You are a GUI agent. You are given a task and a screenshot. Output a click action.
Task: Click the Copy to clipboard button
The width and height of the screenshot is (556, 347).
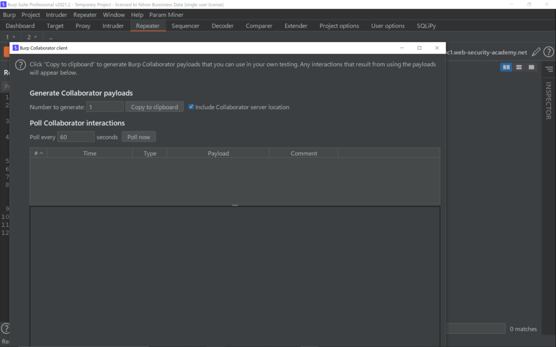point(154,107)
